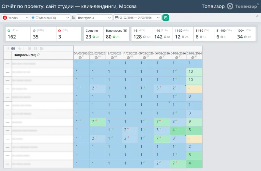Click the percent icon under 06/02/2026
261x171 pixels.
[x=161, y=58]
